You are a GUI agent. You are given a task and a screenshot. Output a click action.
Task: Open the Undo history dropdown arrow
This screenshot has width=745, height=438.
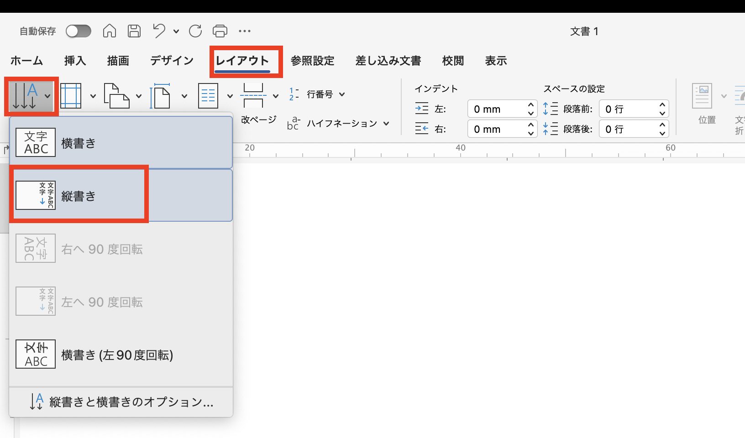176,31
